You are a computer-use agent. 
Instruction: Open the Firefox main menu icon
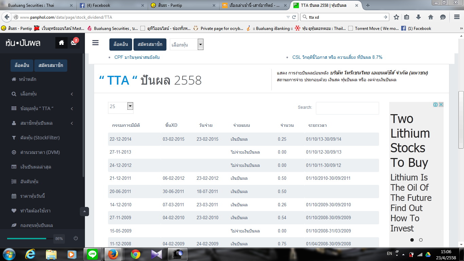(x=457, y=17)
